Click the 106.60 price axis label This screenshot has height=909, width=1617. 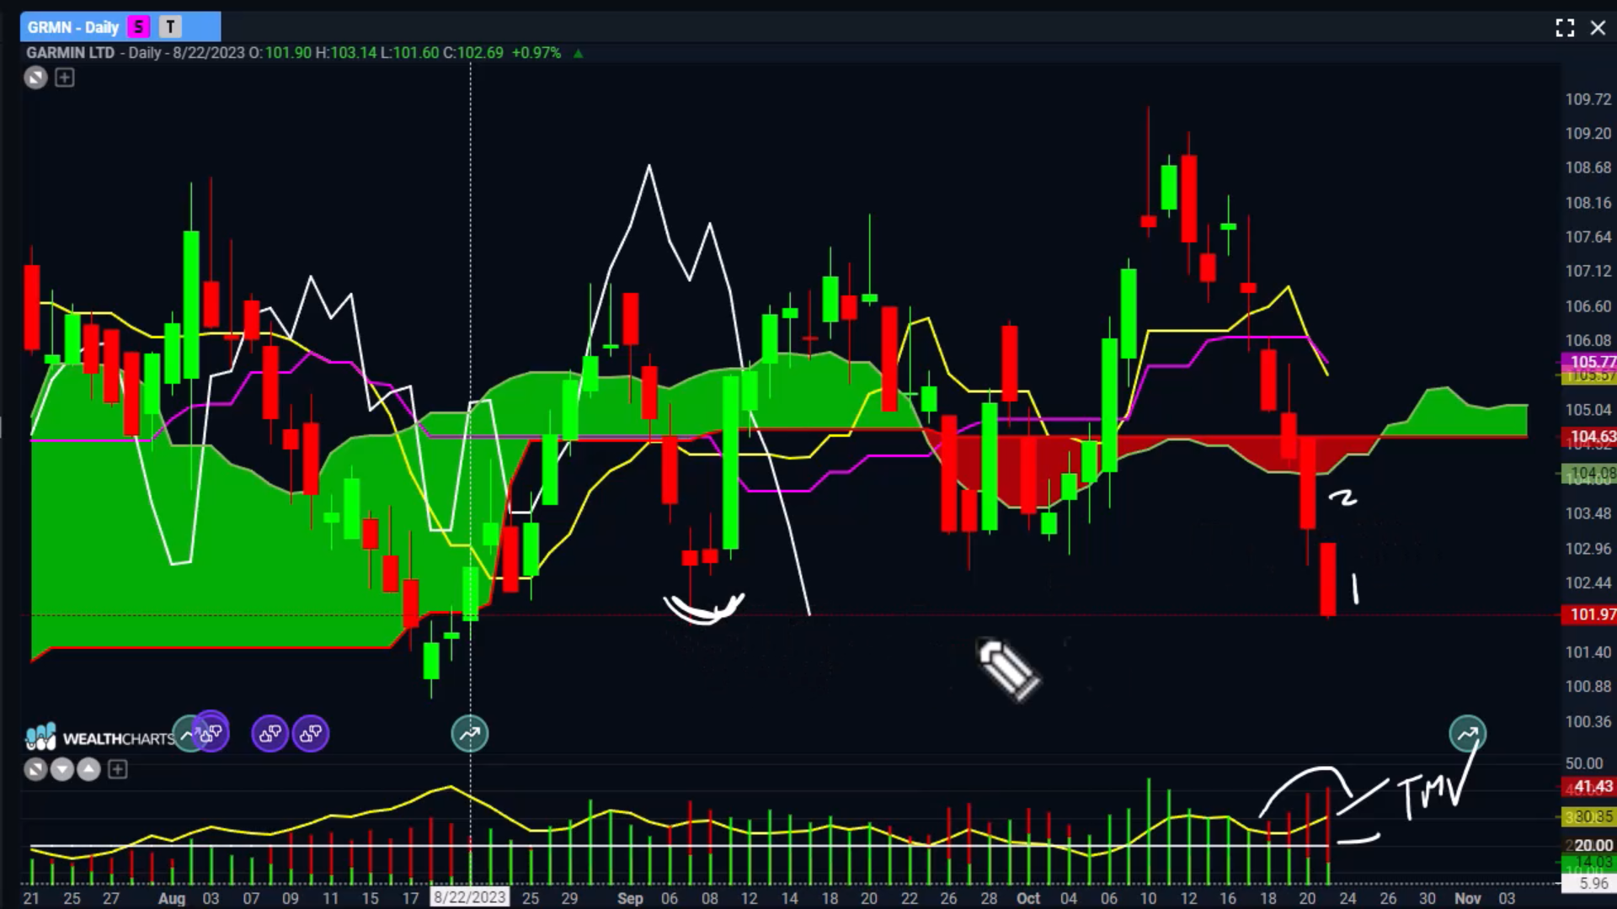point(1588,306)
